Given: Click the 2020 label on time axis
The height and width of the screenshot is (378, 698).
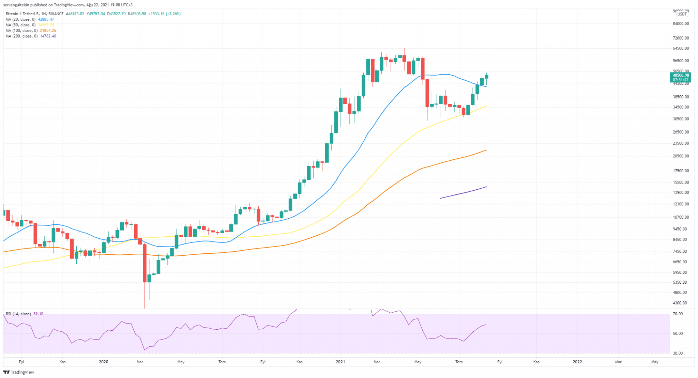Looking at the screenshot, I should (103, 362).
